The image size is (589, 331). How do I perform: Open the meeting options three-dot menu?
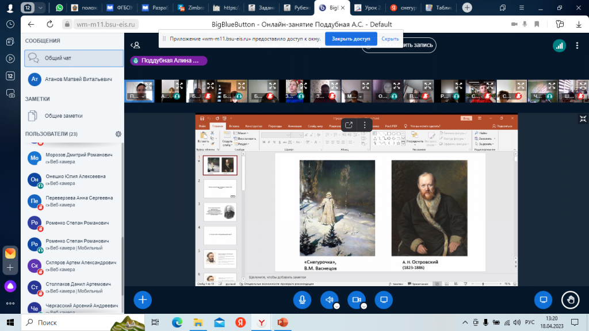577,45
